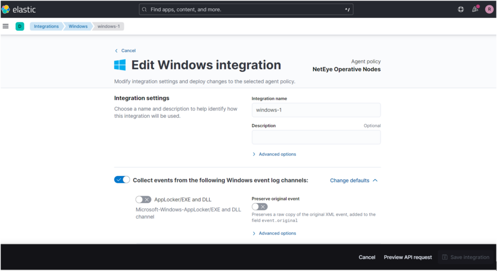Open the help lifebuoy icon
Screen dimensions: 497x271
coord(461,10)
